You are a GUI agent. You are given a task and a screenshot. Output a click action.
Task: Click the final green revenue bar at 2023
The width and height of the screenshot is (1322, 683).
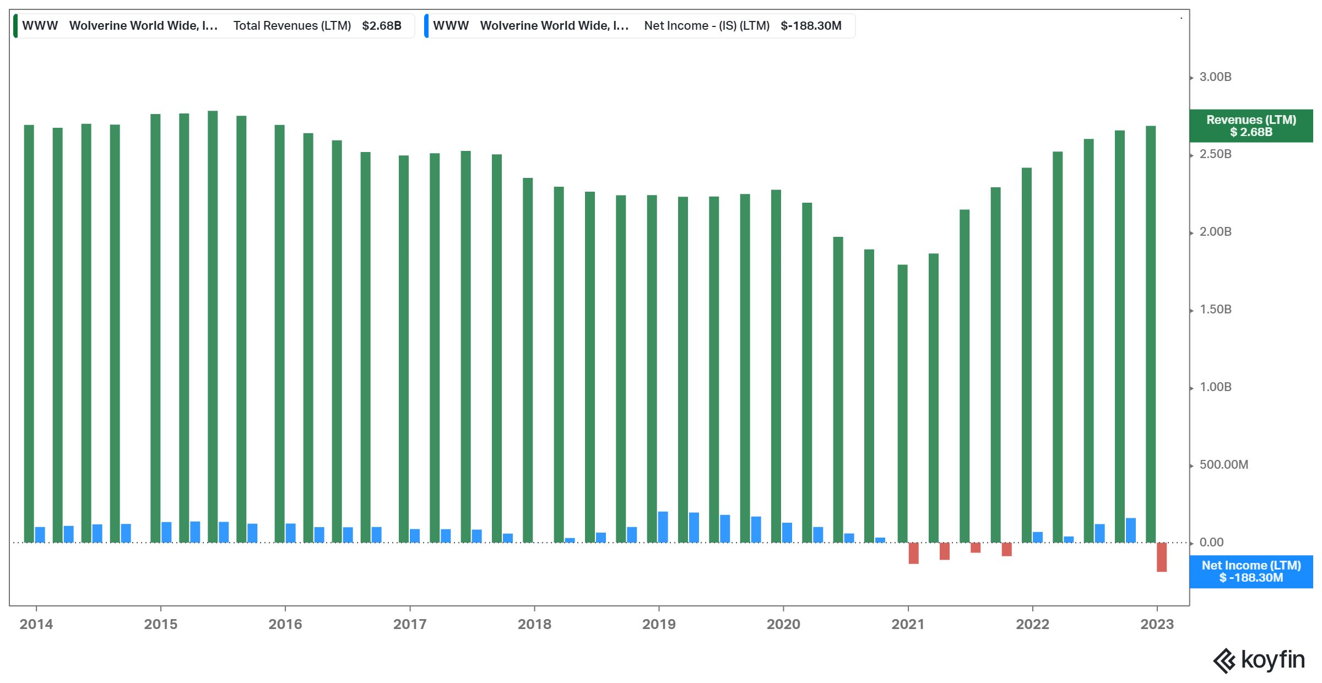tap(1151, 334)
